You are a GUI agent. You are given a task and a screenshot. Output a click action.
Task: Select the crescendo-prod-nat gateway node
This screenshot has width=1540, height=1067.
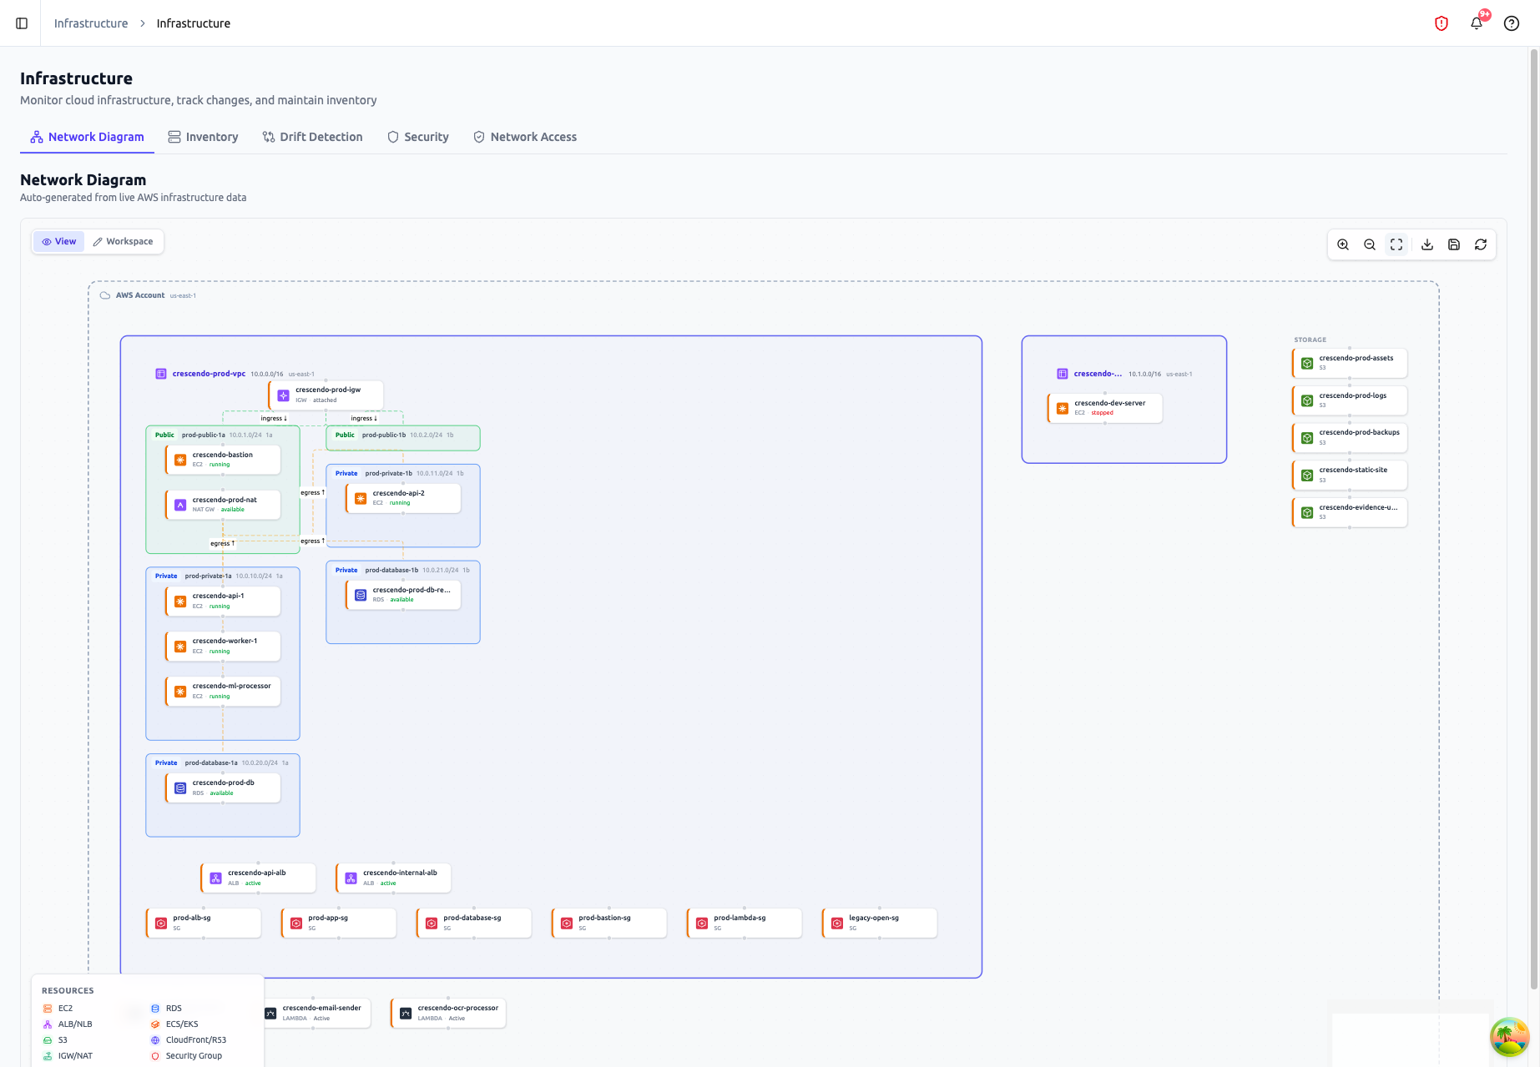coord(223,505)
